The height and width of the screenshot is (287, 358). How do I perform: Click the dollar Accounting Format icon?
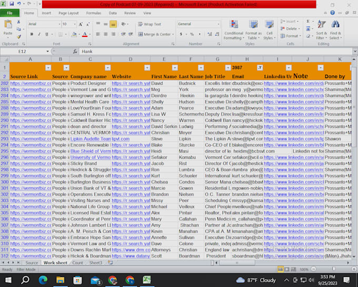click(x=181, y=34)
